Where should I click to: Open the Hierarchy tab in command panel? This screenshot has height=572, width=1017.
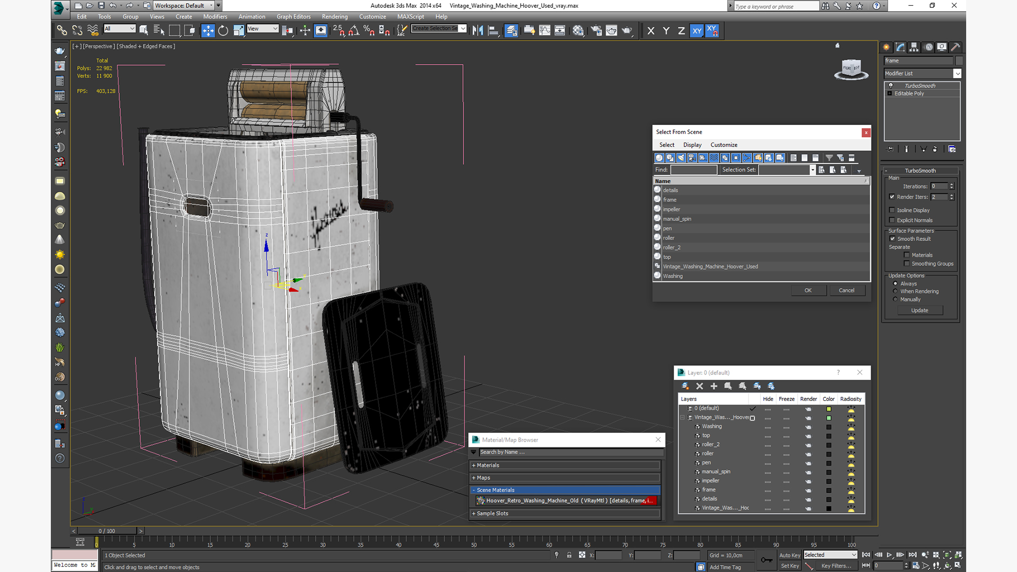click(x=914, y=47)
